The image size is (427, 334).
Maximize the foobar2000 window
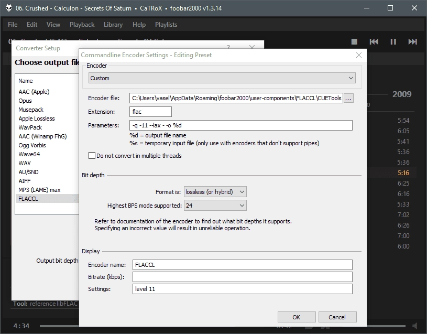390,8
